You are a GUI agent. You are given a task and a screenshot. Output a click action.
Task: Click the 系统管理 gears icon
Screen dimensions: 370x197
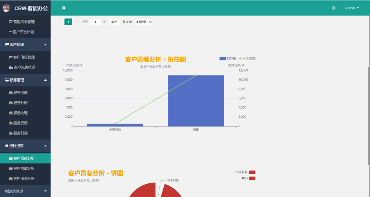click(7, 191)
